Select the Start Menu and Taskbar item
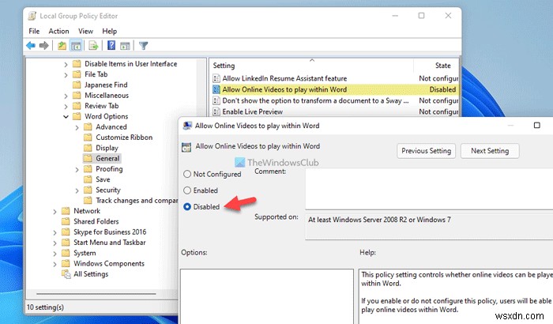This screenshot has height=324, width=553. (109, 243)
